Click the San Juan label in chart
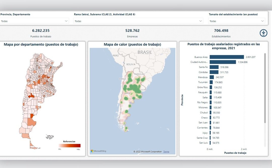Image resolution: width=272 pixels, height=168 pixels. (203, 123)
